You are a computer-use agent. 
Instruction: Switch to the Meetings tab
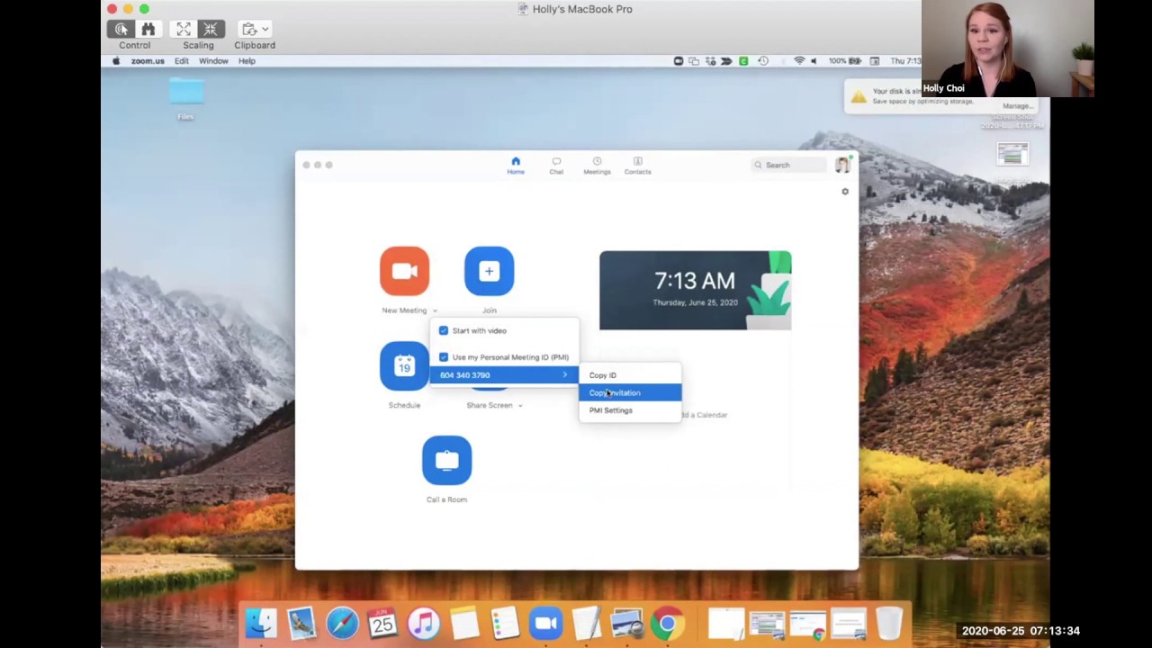pyautogui.click(x=597, y=166)
